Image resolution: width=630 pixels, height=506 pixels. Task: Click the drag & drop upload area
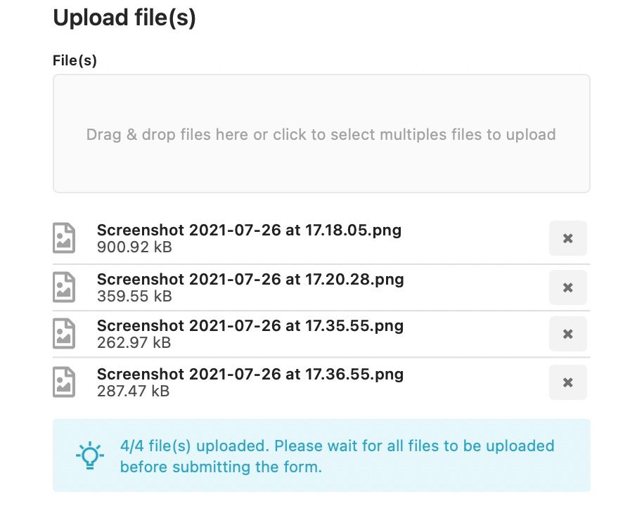[x=321, y=134]
